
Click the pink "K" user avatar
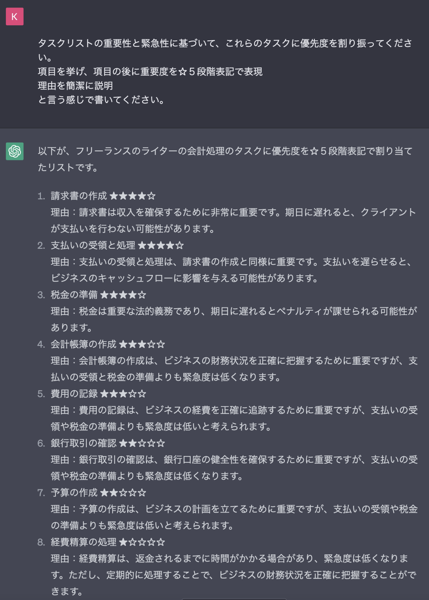coord(15,17)
